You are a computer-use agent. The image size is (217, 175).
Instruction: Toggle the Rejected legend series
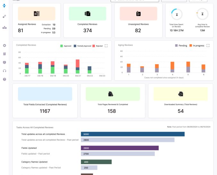pyautogui.click(x=97, y=46)
